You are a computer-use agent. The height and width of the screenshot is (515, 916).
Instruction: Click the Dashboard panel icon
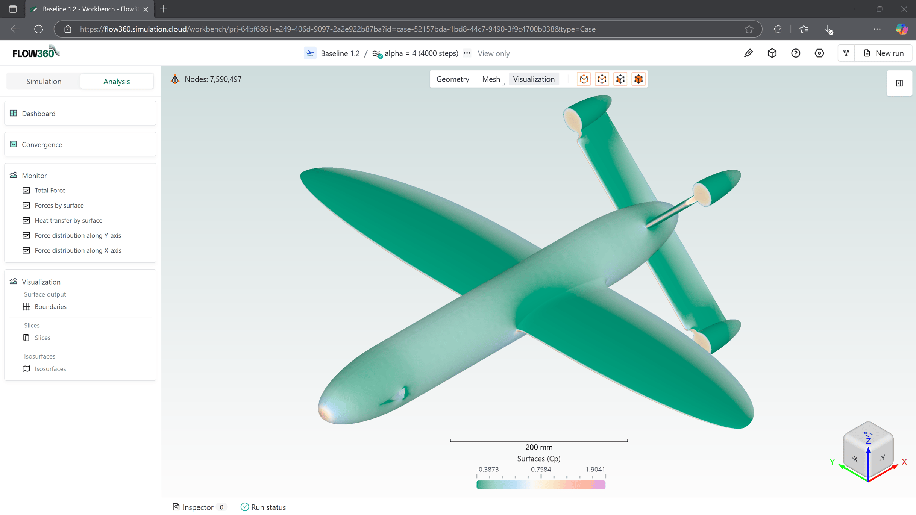click(14, 113)
